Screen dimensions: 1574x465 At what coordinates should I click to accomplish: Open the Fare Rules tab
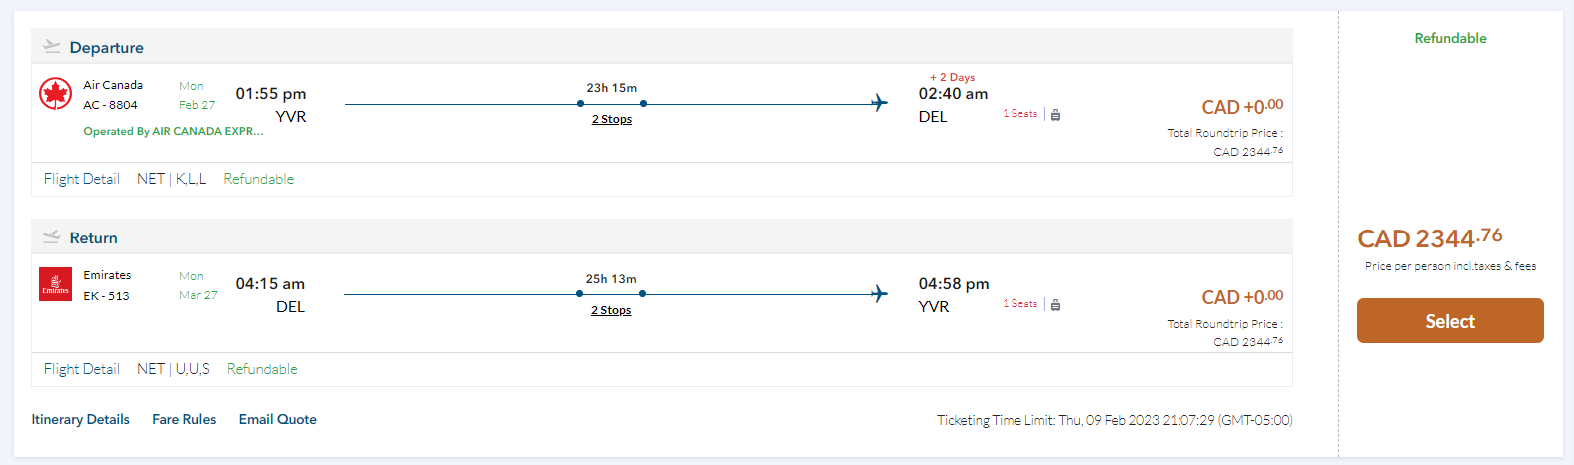pyautogui.click(x=184, y=419)
